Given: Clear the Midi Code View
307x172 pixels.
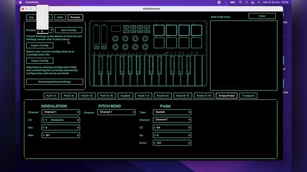Looking at the screenshot, I should 262,16.
